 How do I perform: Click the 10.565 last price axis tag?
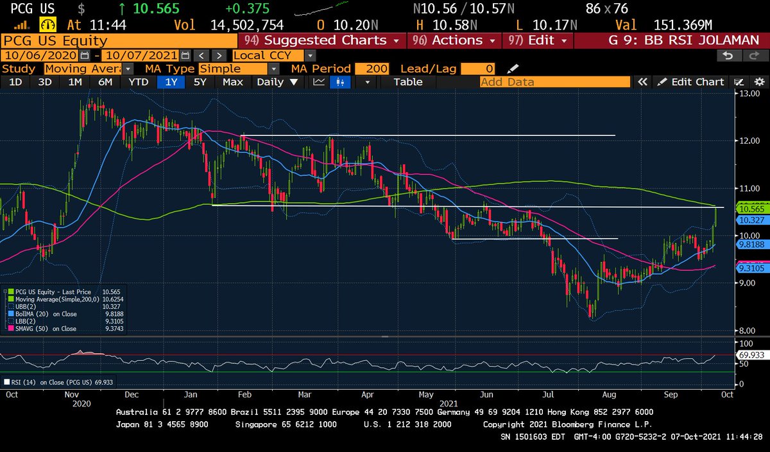[753, 209]
